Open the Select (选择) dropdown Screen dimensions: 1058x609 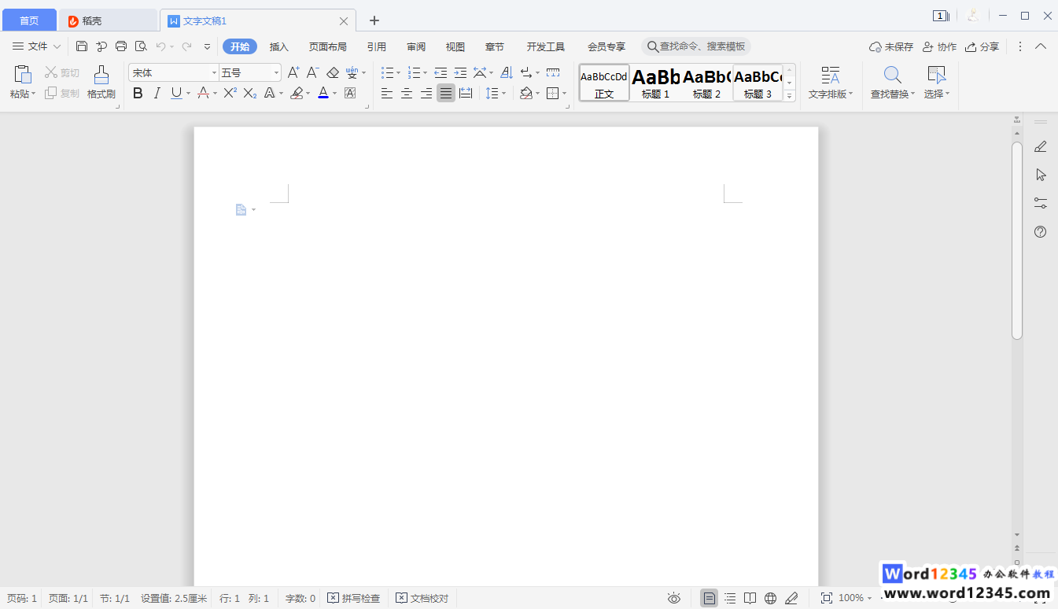tap(936, 94)
